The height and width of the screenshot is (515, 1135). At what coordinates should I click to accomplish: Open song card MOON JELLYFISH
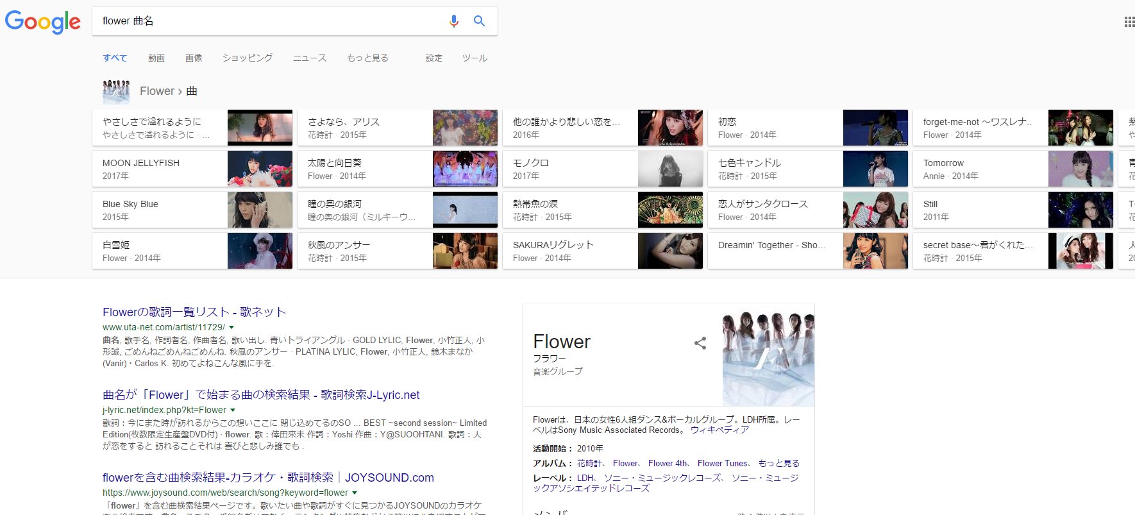coord(192,169)
